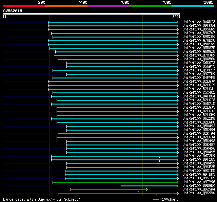This screenshot has width=217, height=202.
Task: Select the UniRef100_Q5K493 hit label
Action: (x=199, y=126)
